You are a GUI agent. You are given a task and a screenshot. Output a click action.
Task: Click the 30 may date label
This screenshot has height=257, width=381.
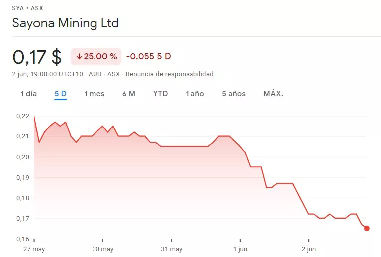[103, 249]
